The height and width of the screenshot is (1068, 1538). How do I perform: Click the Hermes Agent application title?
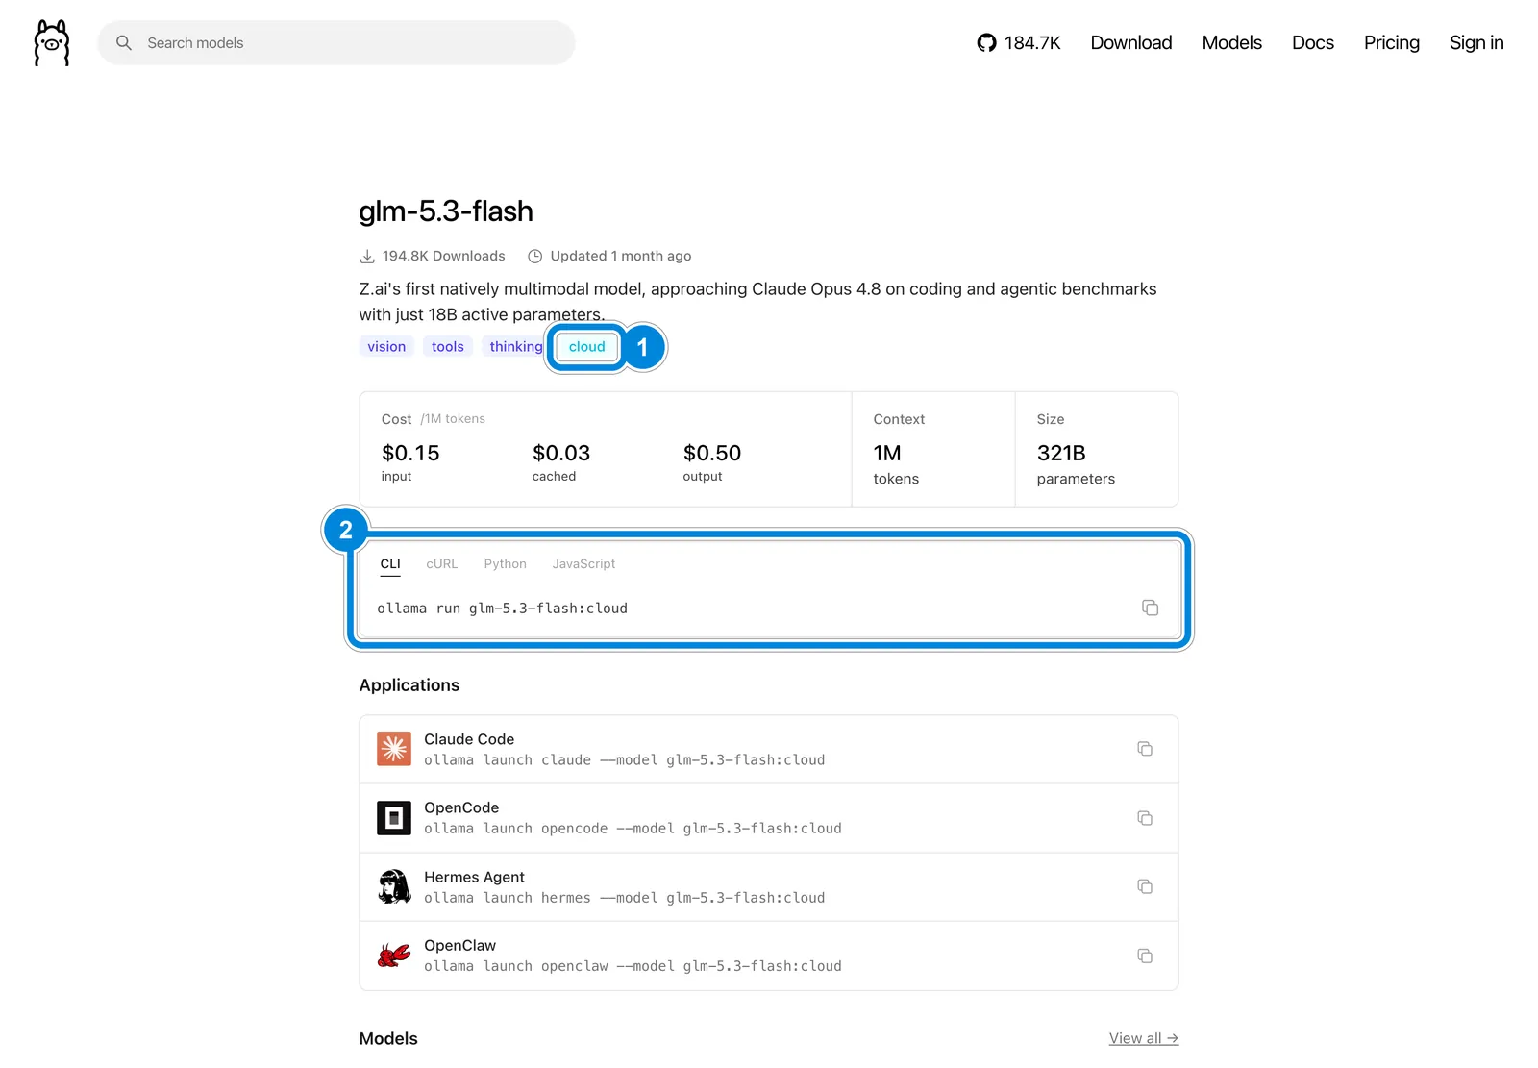pyautogui.click(x=474, y=877)
